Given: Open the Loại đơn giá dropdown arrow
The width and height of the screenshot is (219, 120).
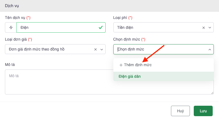Looking at the screenshot, I should coord(101,49).
